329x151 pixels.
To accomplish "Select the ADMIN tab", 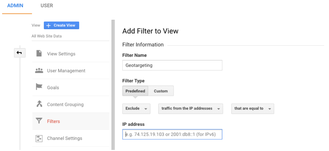I will (15, 6).
